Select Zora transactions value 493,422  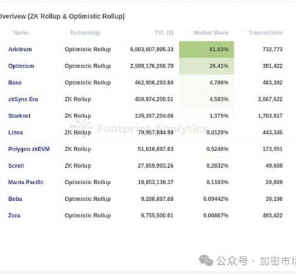tap(272, 215)
